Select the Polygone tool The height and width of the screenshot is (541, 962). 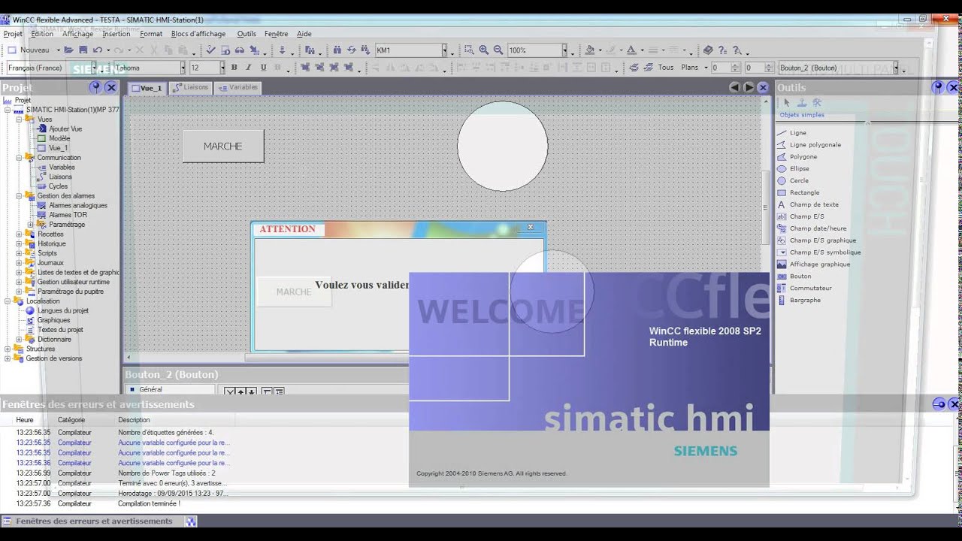803,157
